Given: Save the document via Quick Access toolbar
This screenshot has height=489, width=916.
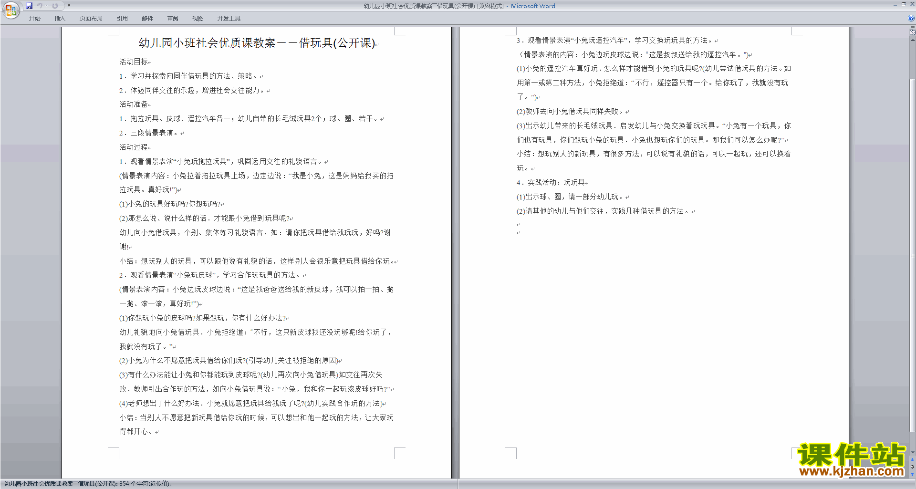Looking at the screenshot, I should click(29, 6).
